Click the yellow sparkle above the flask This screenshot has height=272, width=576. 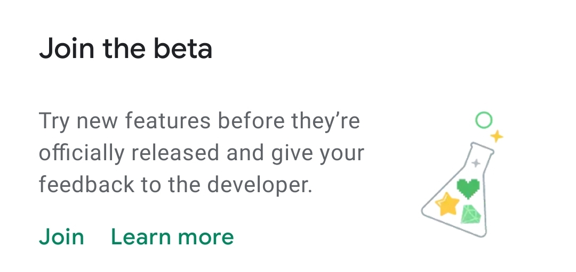(x=497, y=136)
